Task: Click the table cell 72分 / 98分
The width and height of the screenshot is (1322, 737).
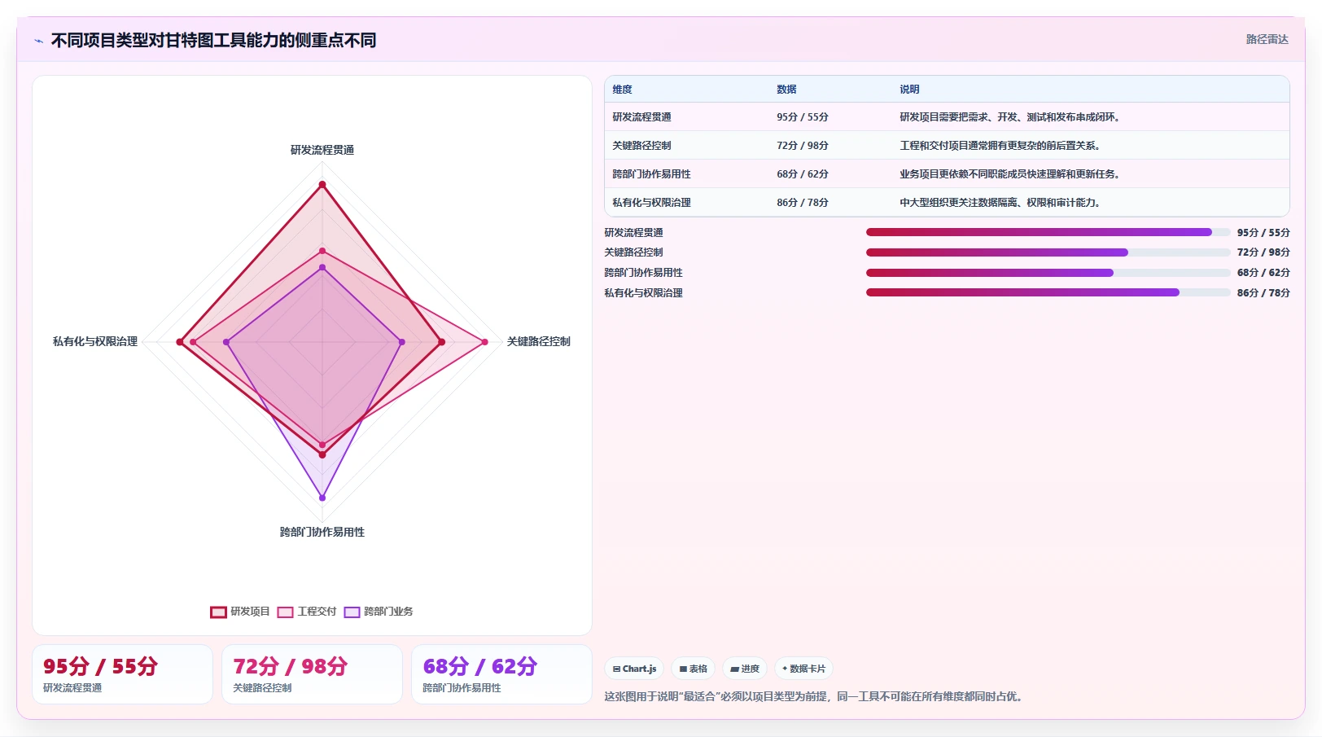Action: point(803,146)
